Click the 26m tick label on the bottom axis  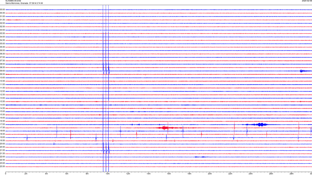tap(271, 174)
